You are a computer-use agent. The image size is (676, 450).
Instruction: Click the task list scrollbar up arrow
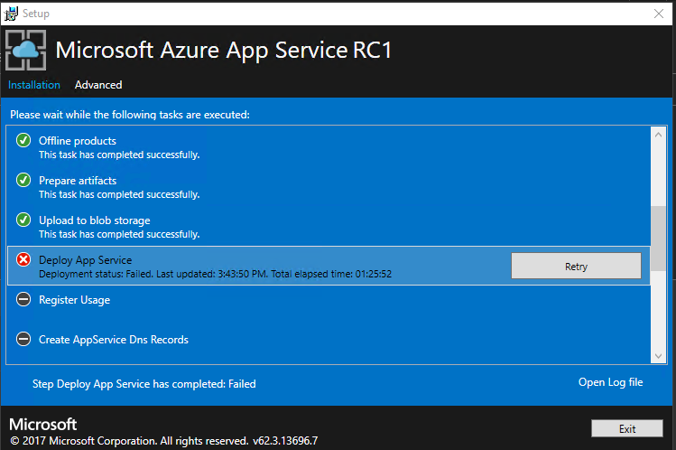658,135
